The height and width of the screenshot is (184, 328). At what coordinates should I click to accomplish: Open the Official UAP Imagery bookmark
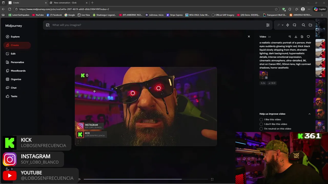223,15
